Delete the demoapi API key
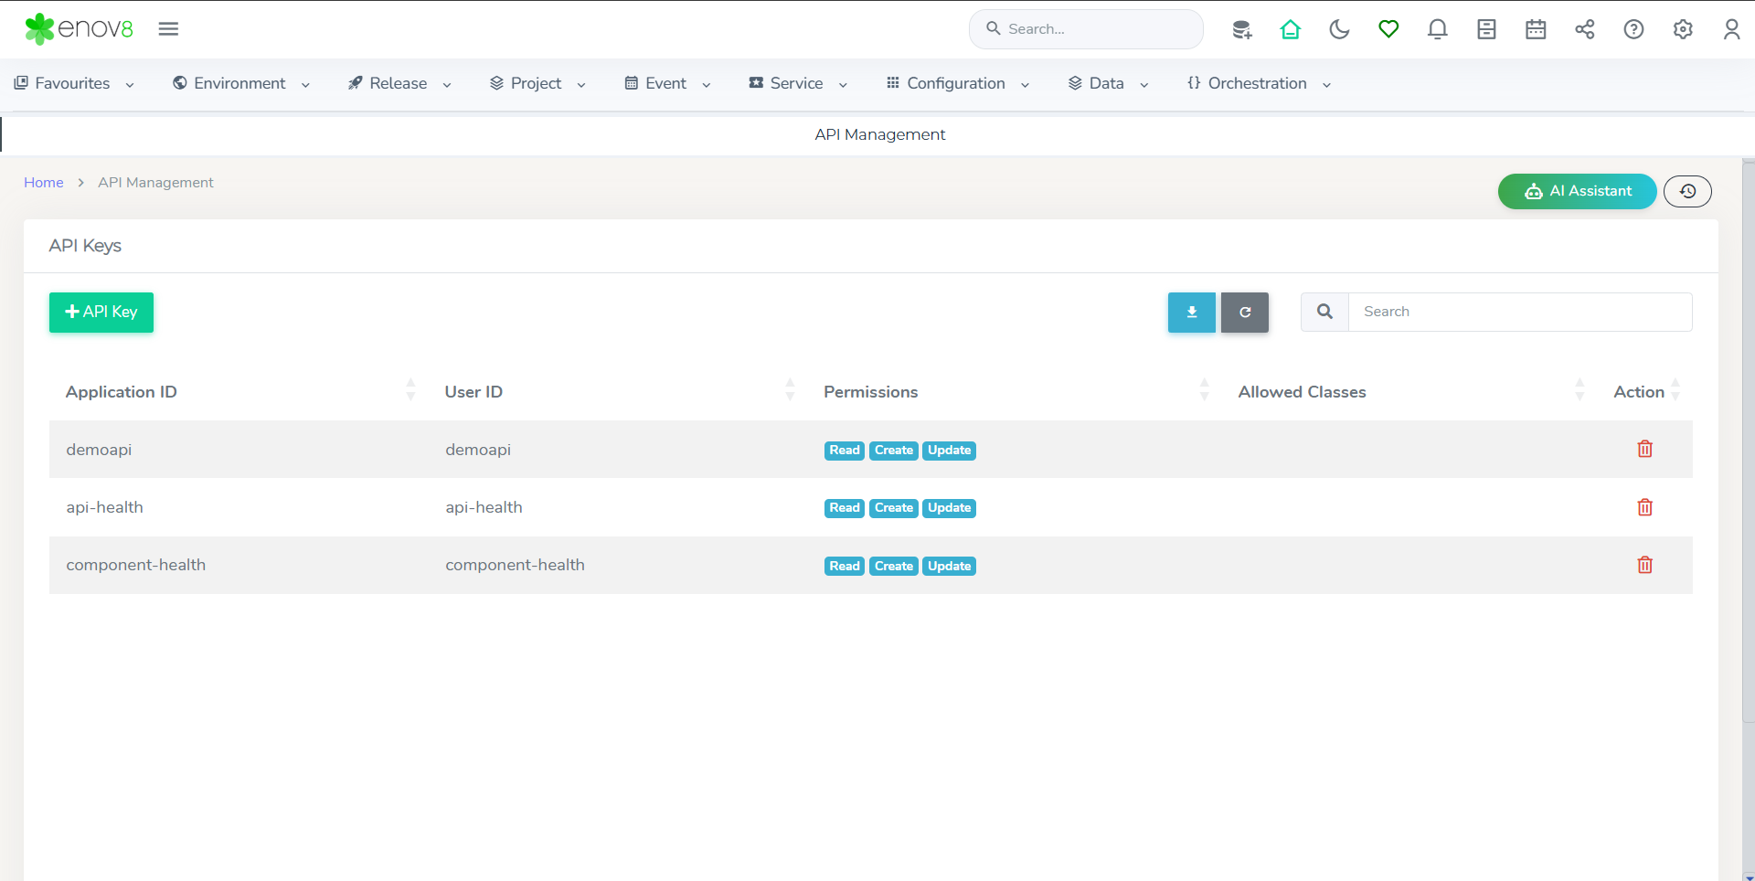Screen dimensions: 1755x881 1644,449
